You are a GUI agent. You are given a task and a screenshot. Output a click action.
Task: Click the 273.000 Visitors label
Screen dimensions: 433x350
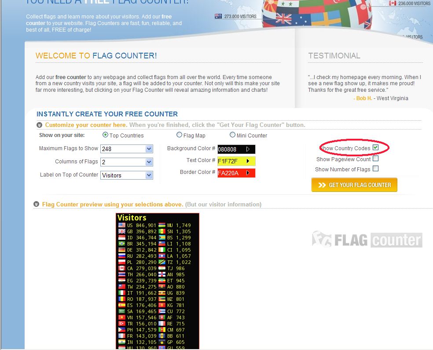[240, 17]
